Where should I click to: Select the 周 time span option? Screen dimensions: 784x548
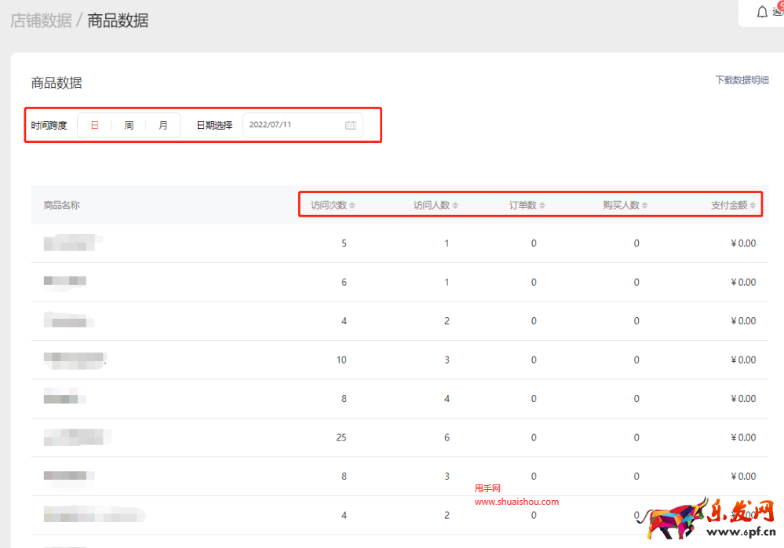tap(129, 125)
